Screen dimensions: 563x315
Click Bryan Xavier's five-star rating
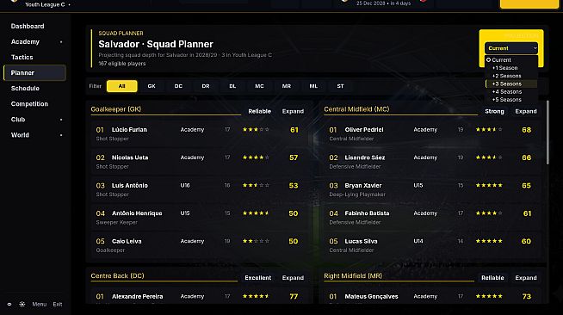(x=489, y=186)
